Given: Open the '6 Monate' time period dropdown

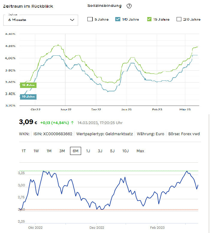Looking at the screenshot, I should pyautogui.click(x=40, y=20).
